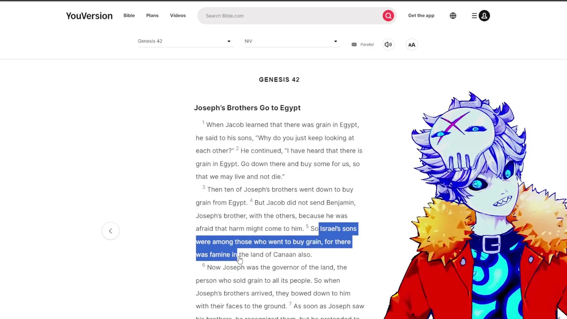Open the Videos menu item
Viewport: 567px width, 319px height.
(178, 16)
